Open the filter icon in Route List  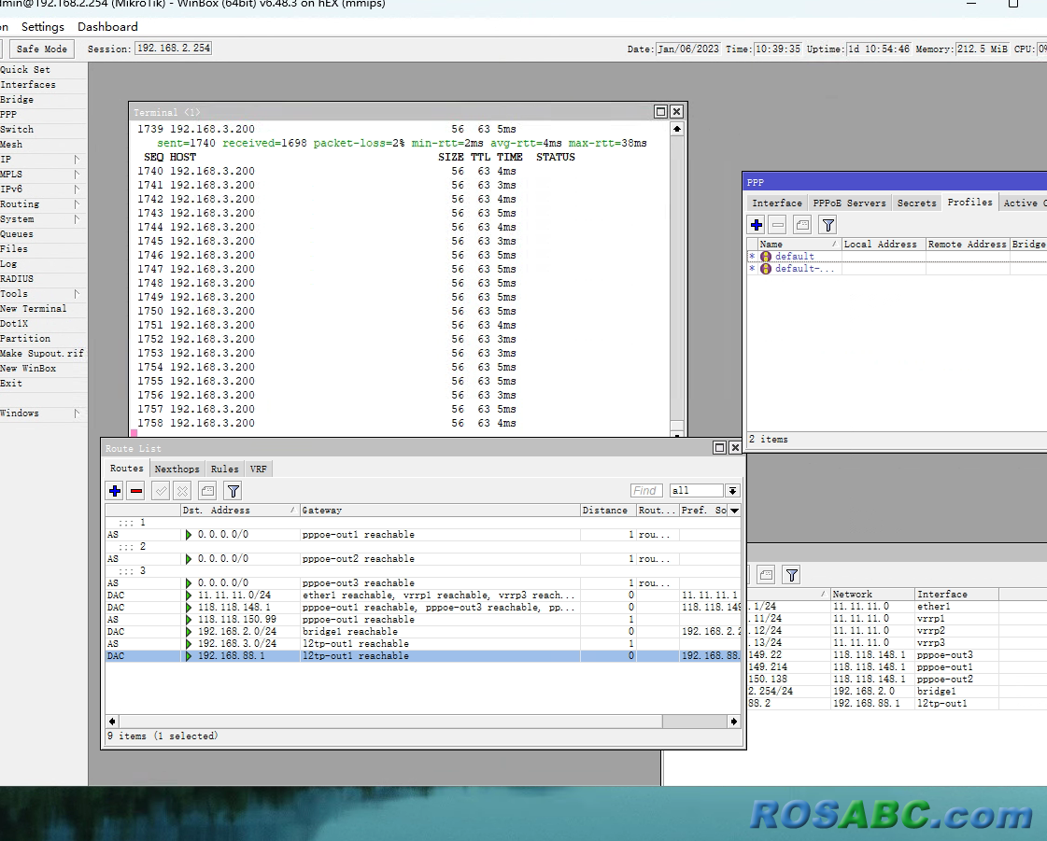click(233, 491)
